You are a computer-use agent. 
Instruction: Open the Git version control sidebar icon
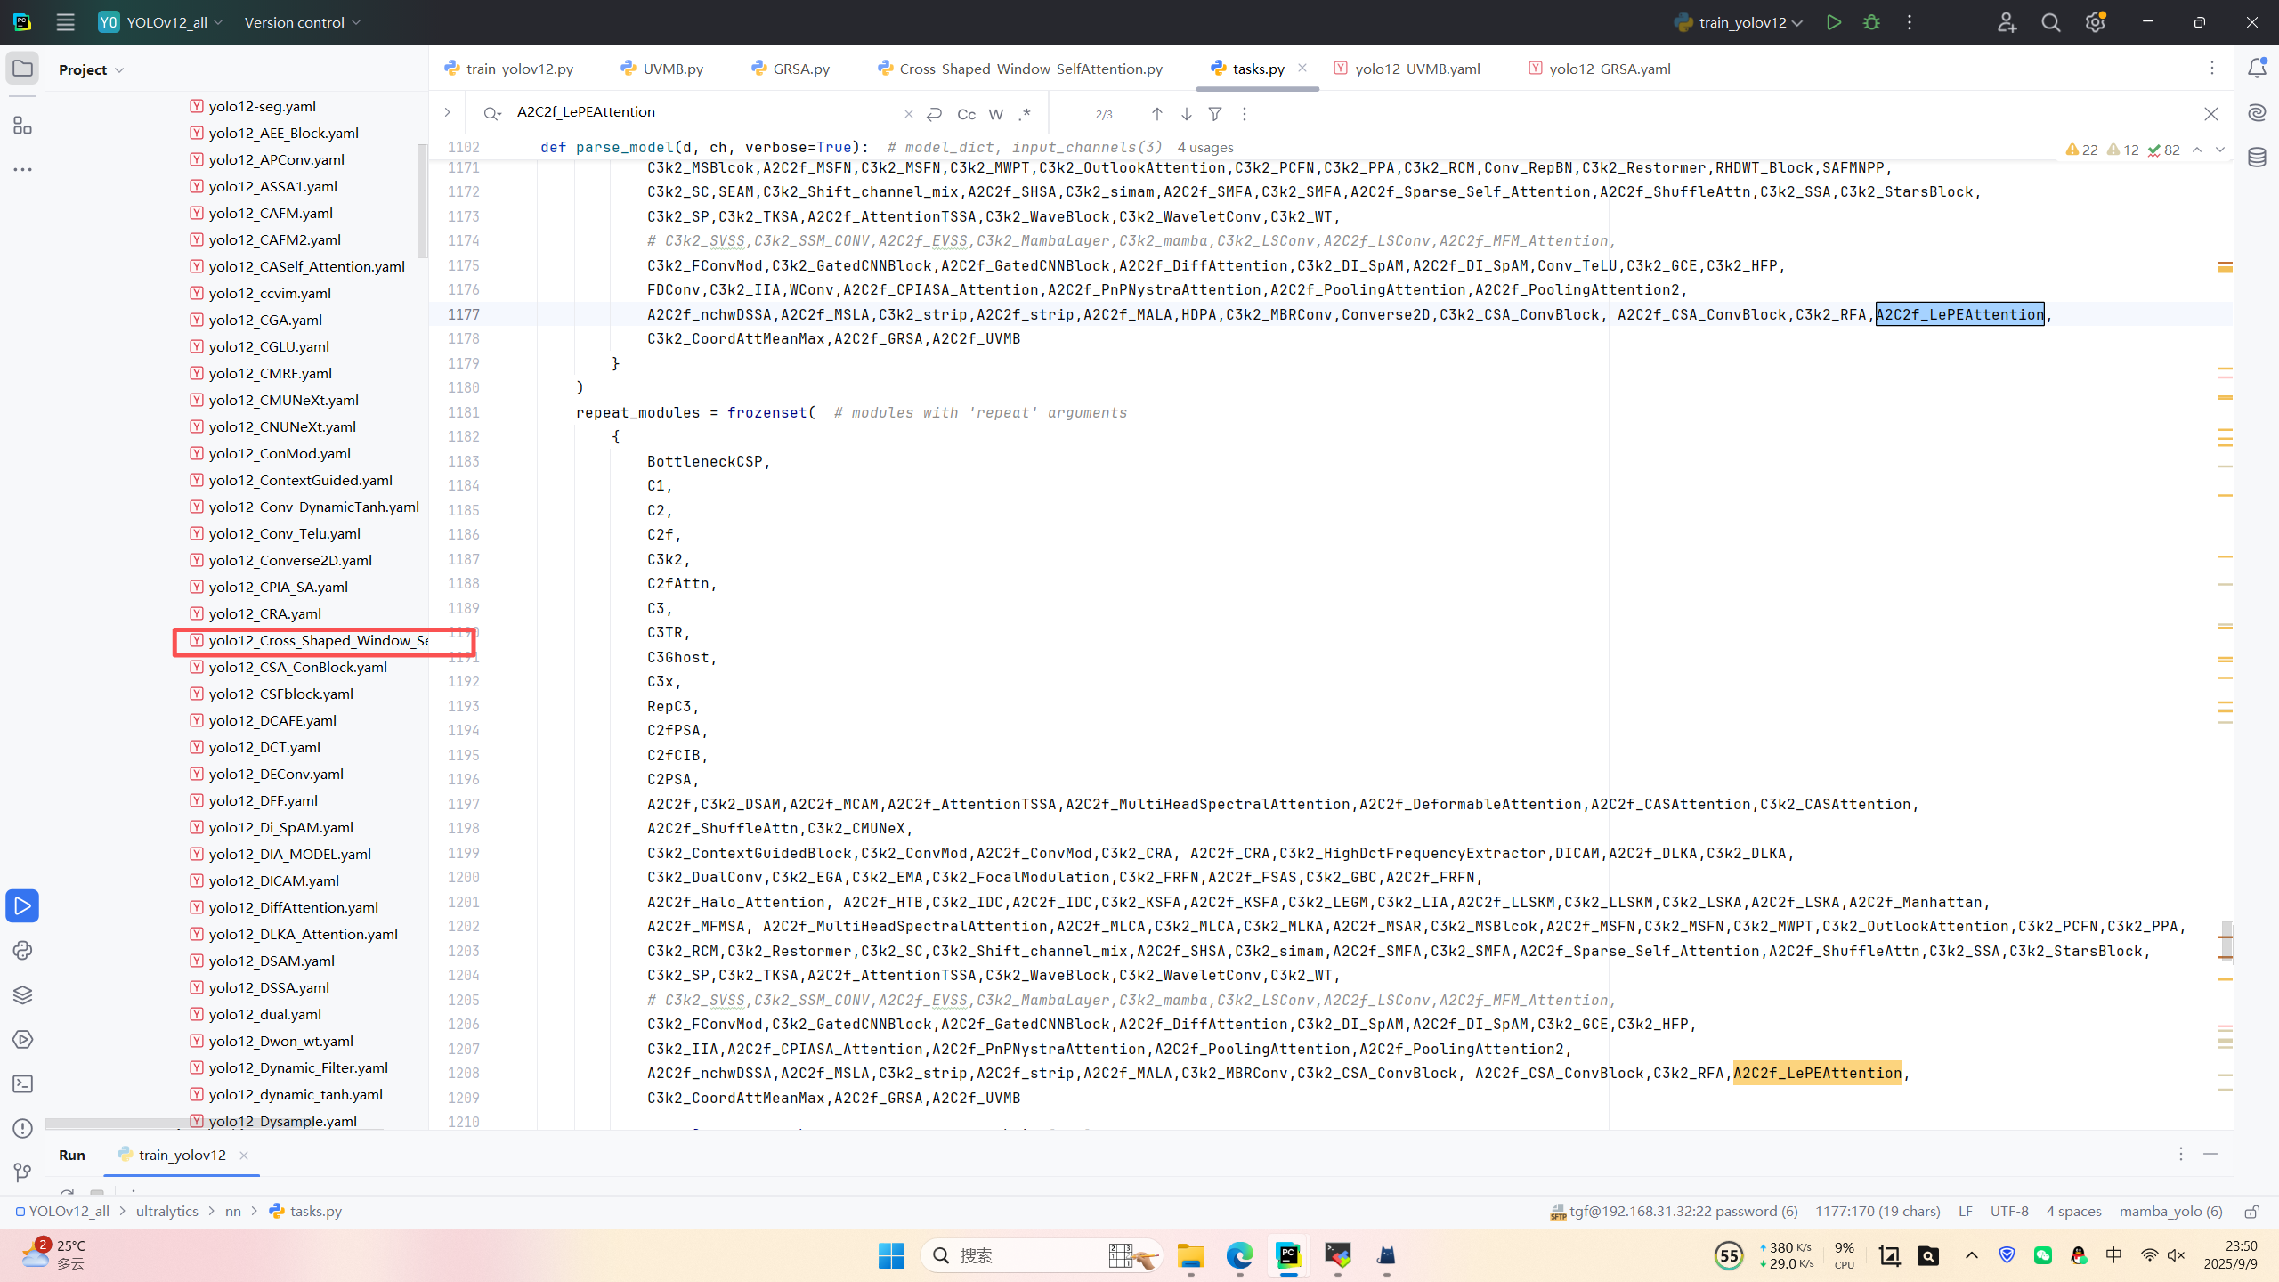22,1172
